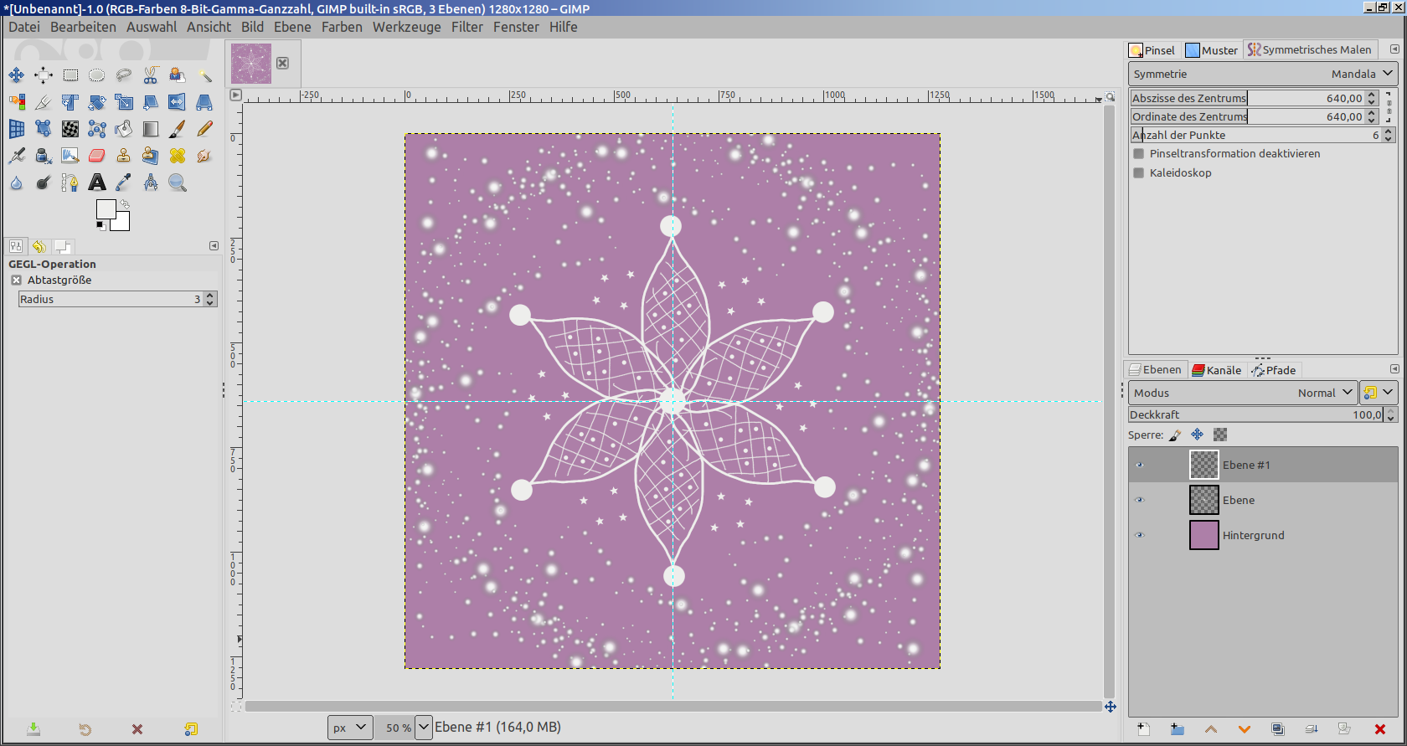Delete layer with the red X icon
Image resolution: width=1407 pixels, height=746 pixels.
coord(1379,729)
